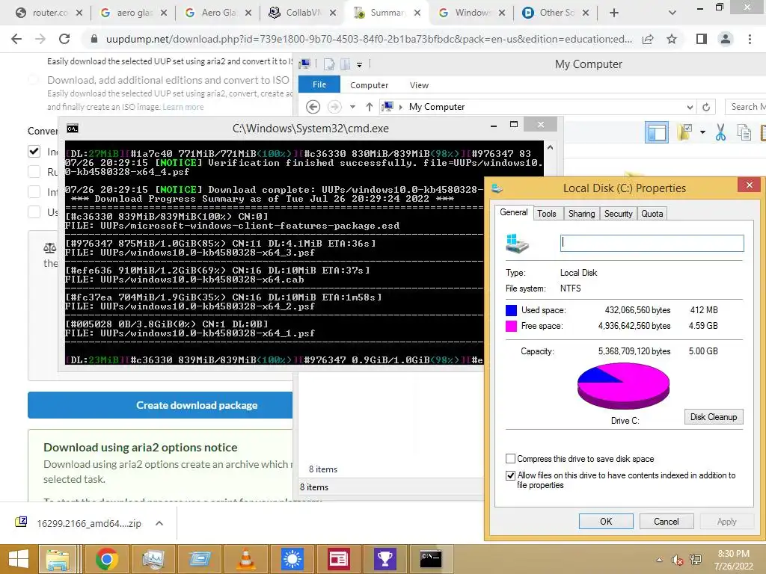The image size is (766, 574).
Task: Check the second conversion option starting with Ru
Action: coord(34,171)
